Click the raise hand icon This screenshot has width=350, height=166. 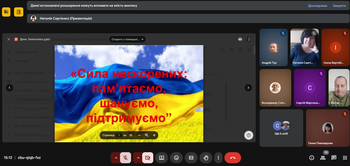coord(206,158)
